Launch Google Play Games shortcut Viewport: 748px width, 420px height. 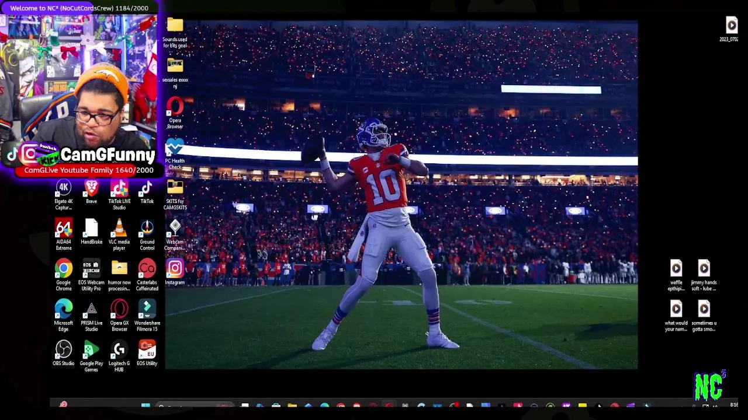pos(91,357)
